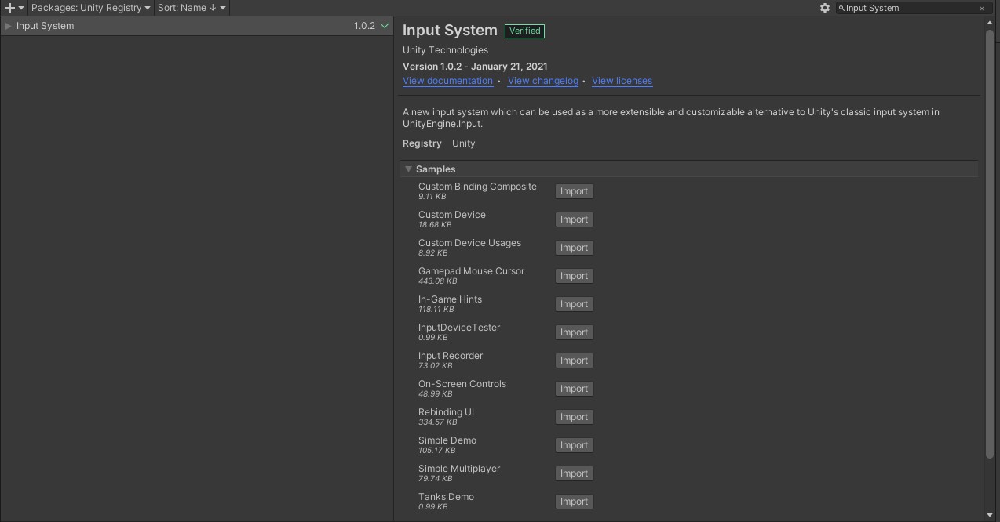Viewport: 1000px width, 522px height.
Task: Expand the Input System package list entry
Action: [7, 25]
